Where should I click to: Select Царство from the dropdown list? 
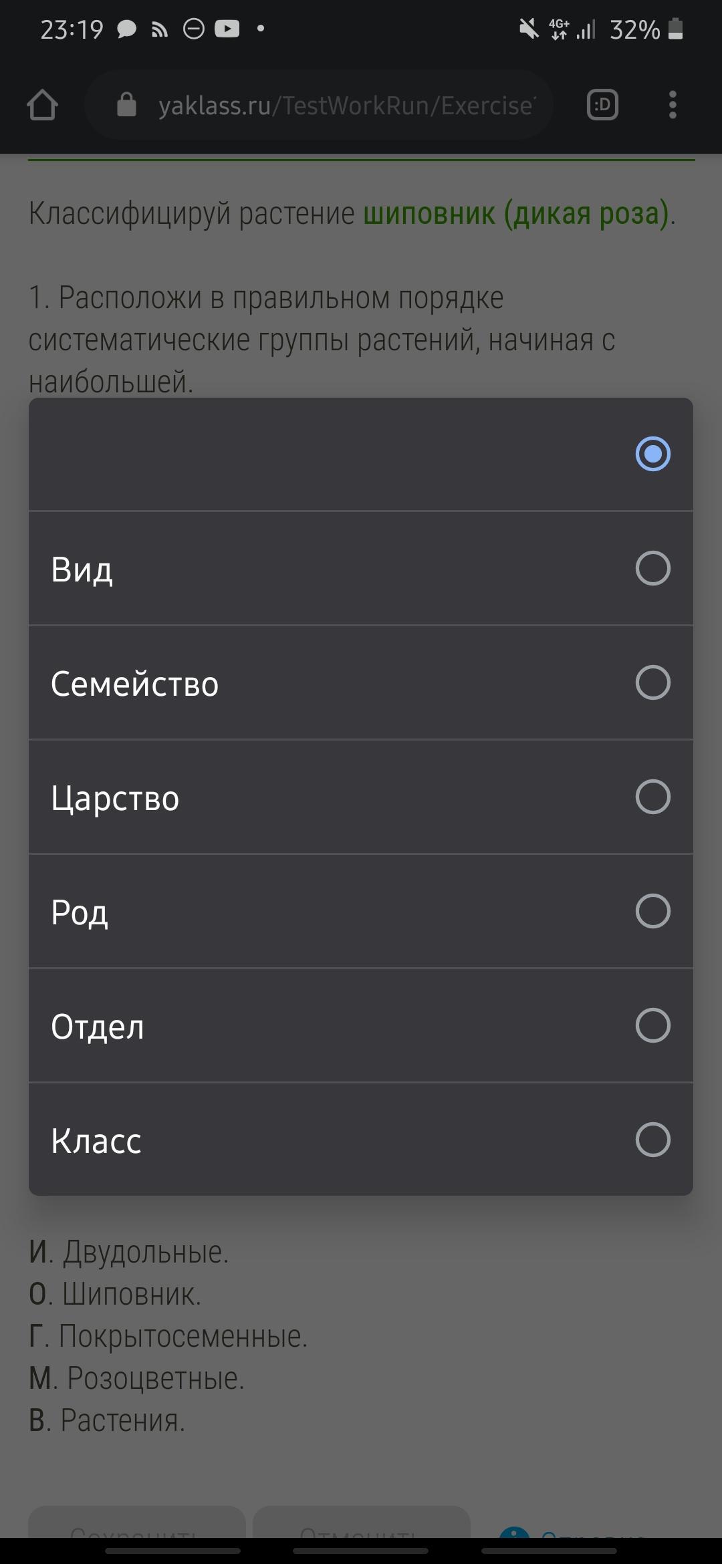[361, 797]
